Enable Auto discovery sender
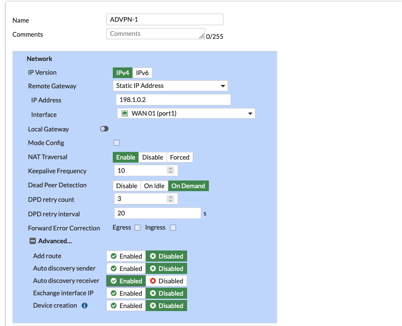Image resolution: width=402 pixels, height=326 pixels. pos(126,268)
